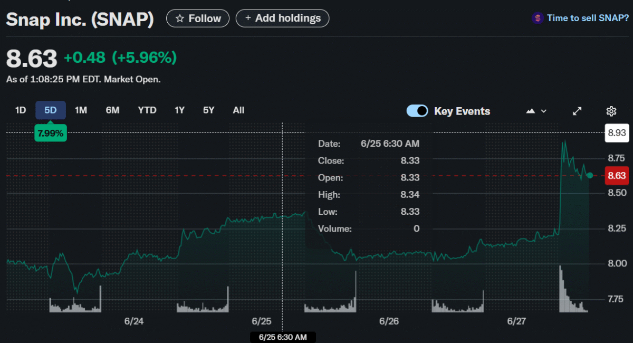Image resolution: width=633 pixels, height=343 pixels.
Task: Click the large 8.63 stock price
Action: pos(32,59)
